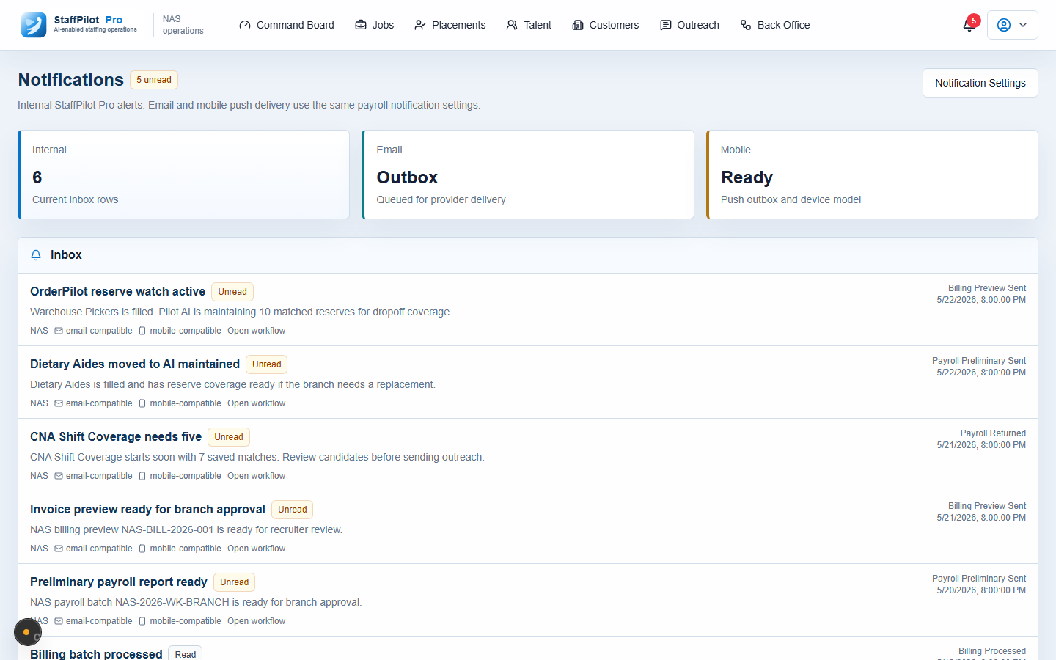This screenshot has width=1056, height=660.
Task: Click the Command Board gauge icon
Action: coord(245,25)
